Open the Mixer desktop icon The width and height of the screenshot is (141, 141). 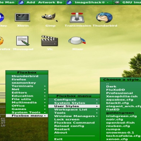[x=77, y=41]
